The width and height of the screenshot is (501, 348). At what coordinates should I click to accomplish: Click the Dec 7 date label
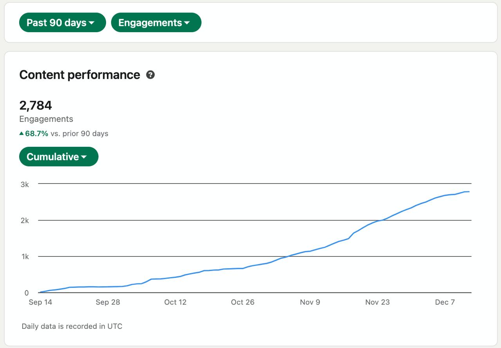[x=445, y=302]
